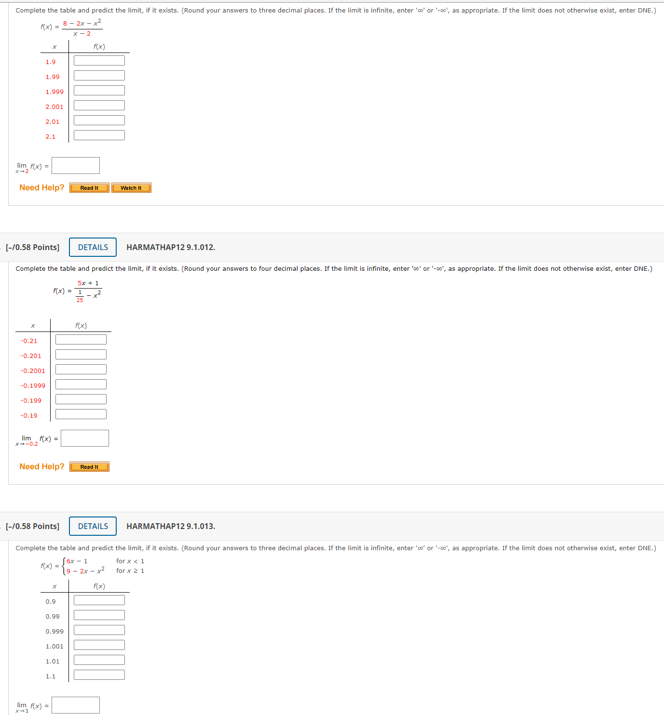Image resolution: width=664 pixels, height=715 pixels.
Task: Click the limit answer box for x→-0.2
Action: tap(85, 438)
